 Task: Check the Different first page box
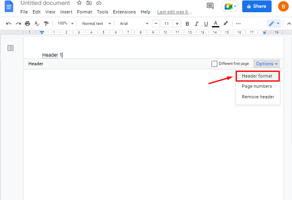(x=214, y=64)
